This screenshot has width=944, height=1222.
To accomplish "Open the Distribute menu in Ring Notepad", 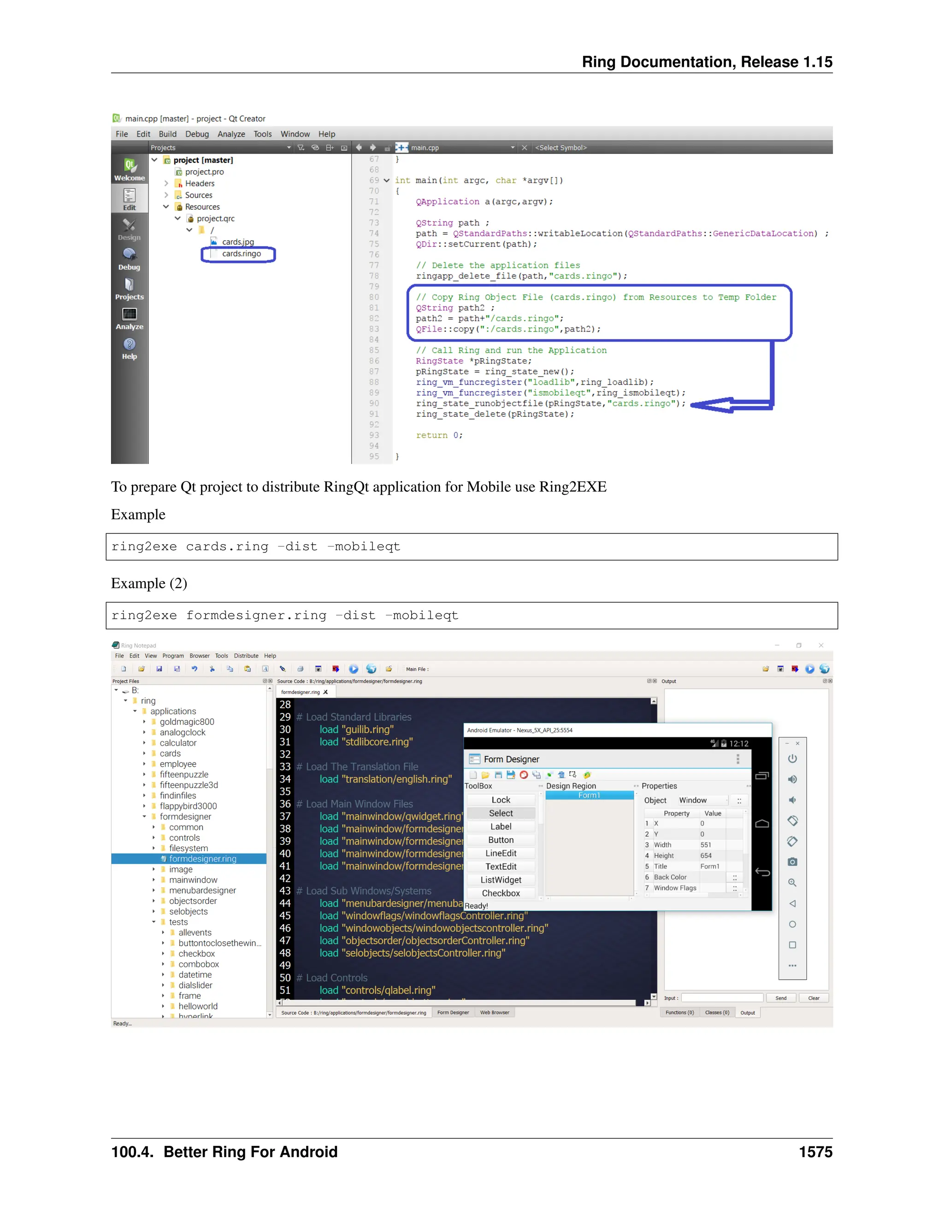I will [246, 656].
